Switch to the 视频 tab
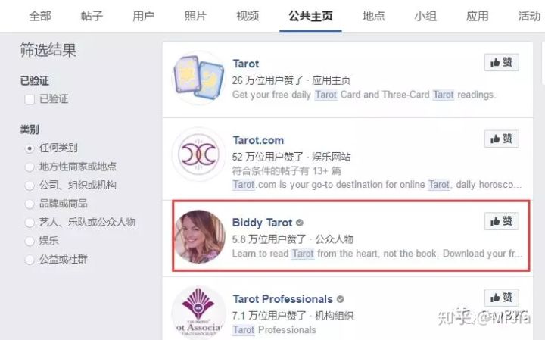 tap(248, 16)
